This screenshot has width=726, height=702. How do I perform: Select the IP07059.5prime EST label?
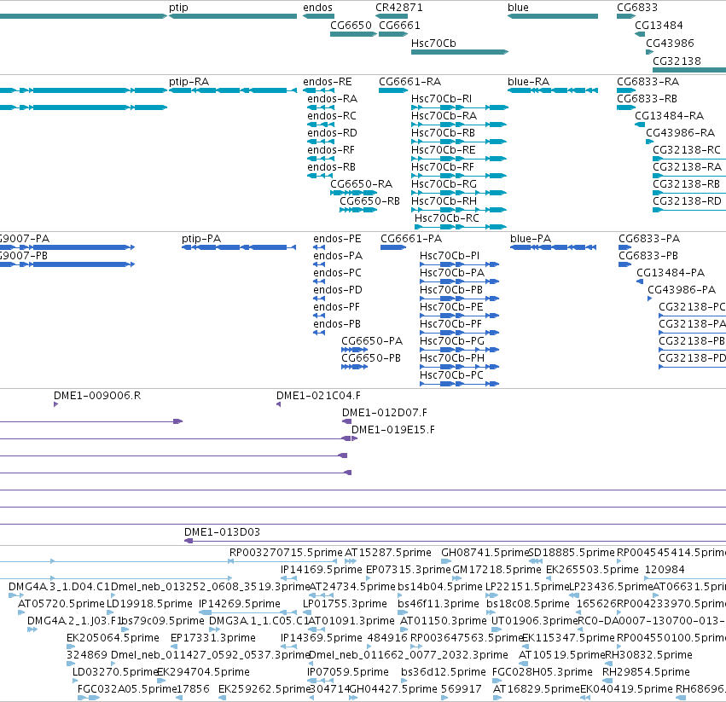coord(348,672)
